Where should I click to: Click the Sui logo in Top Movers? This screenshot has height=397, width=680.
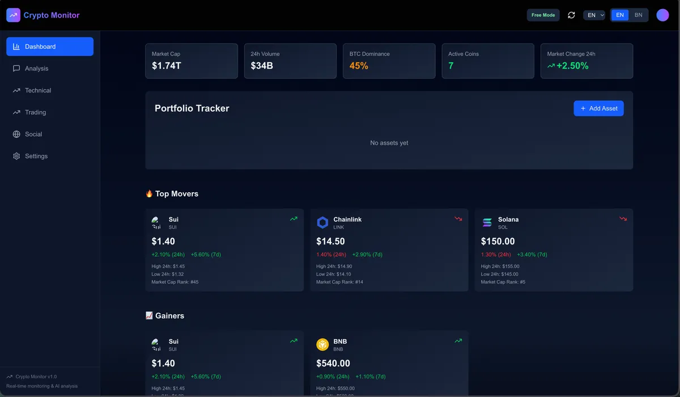pyautogui.click(x=156, y=222)
